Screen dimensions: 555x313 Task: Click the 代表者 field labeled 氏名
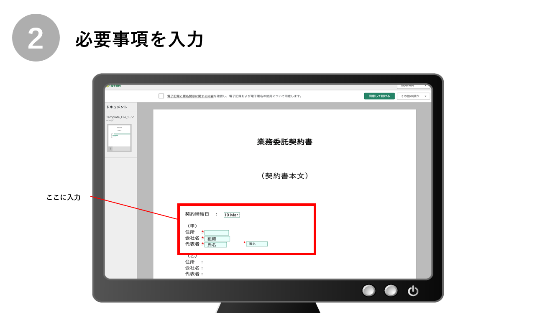click(x=215, y=244)
